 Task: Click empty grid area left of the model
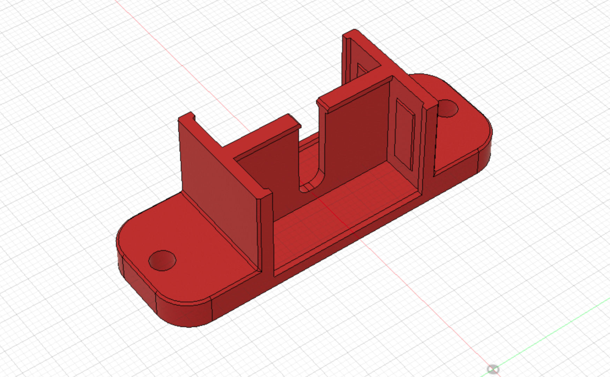[x=70, y=175]
